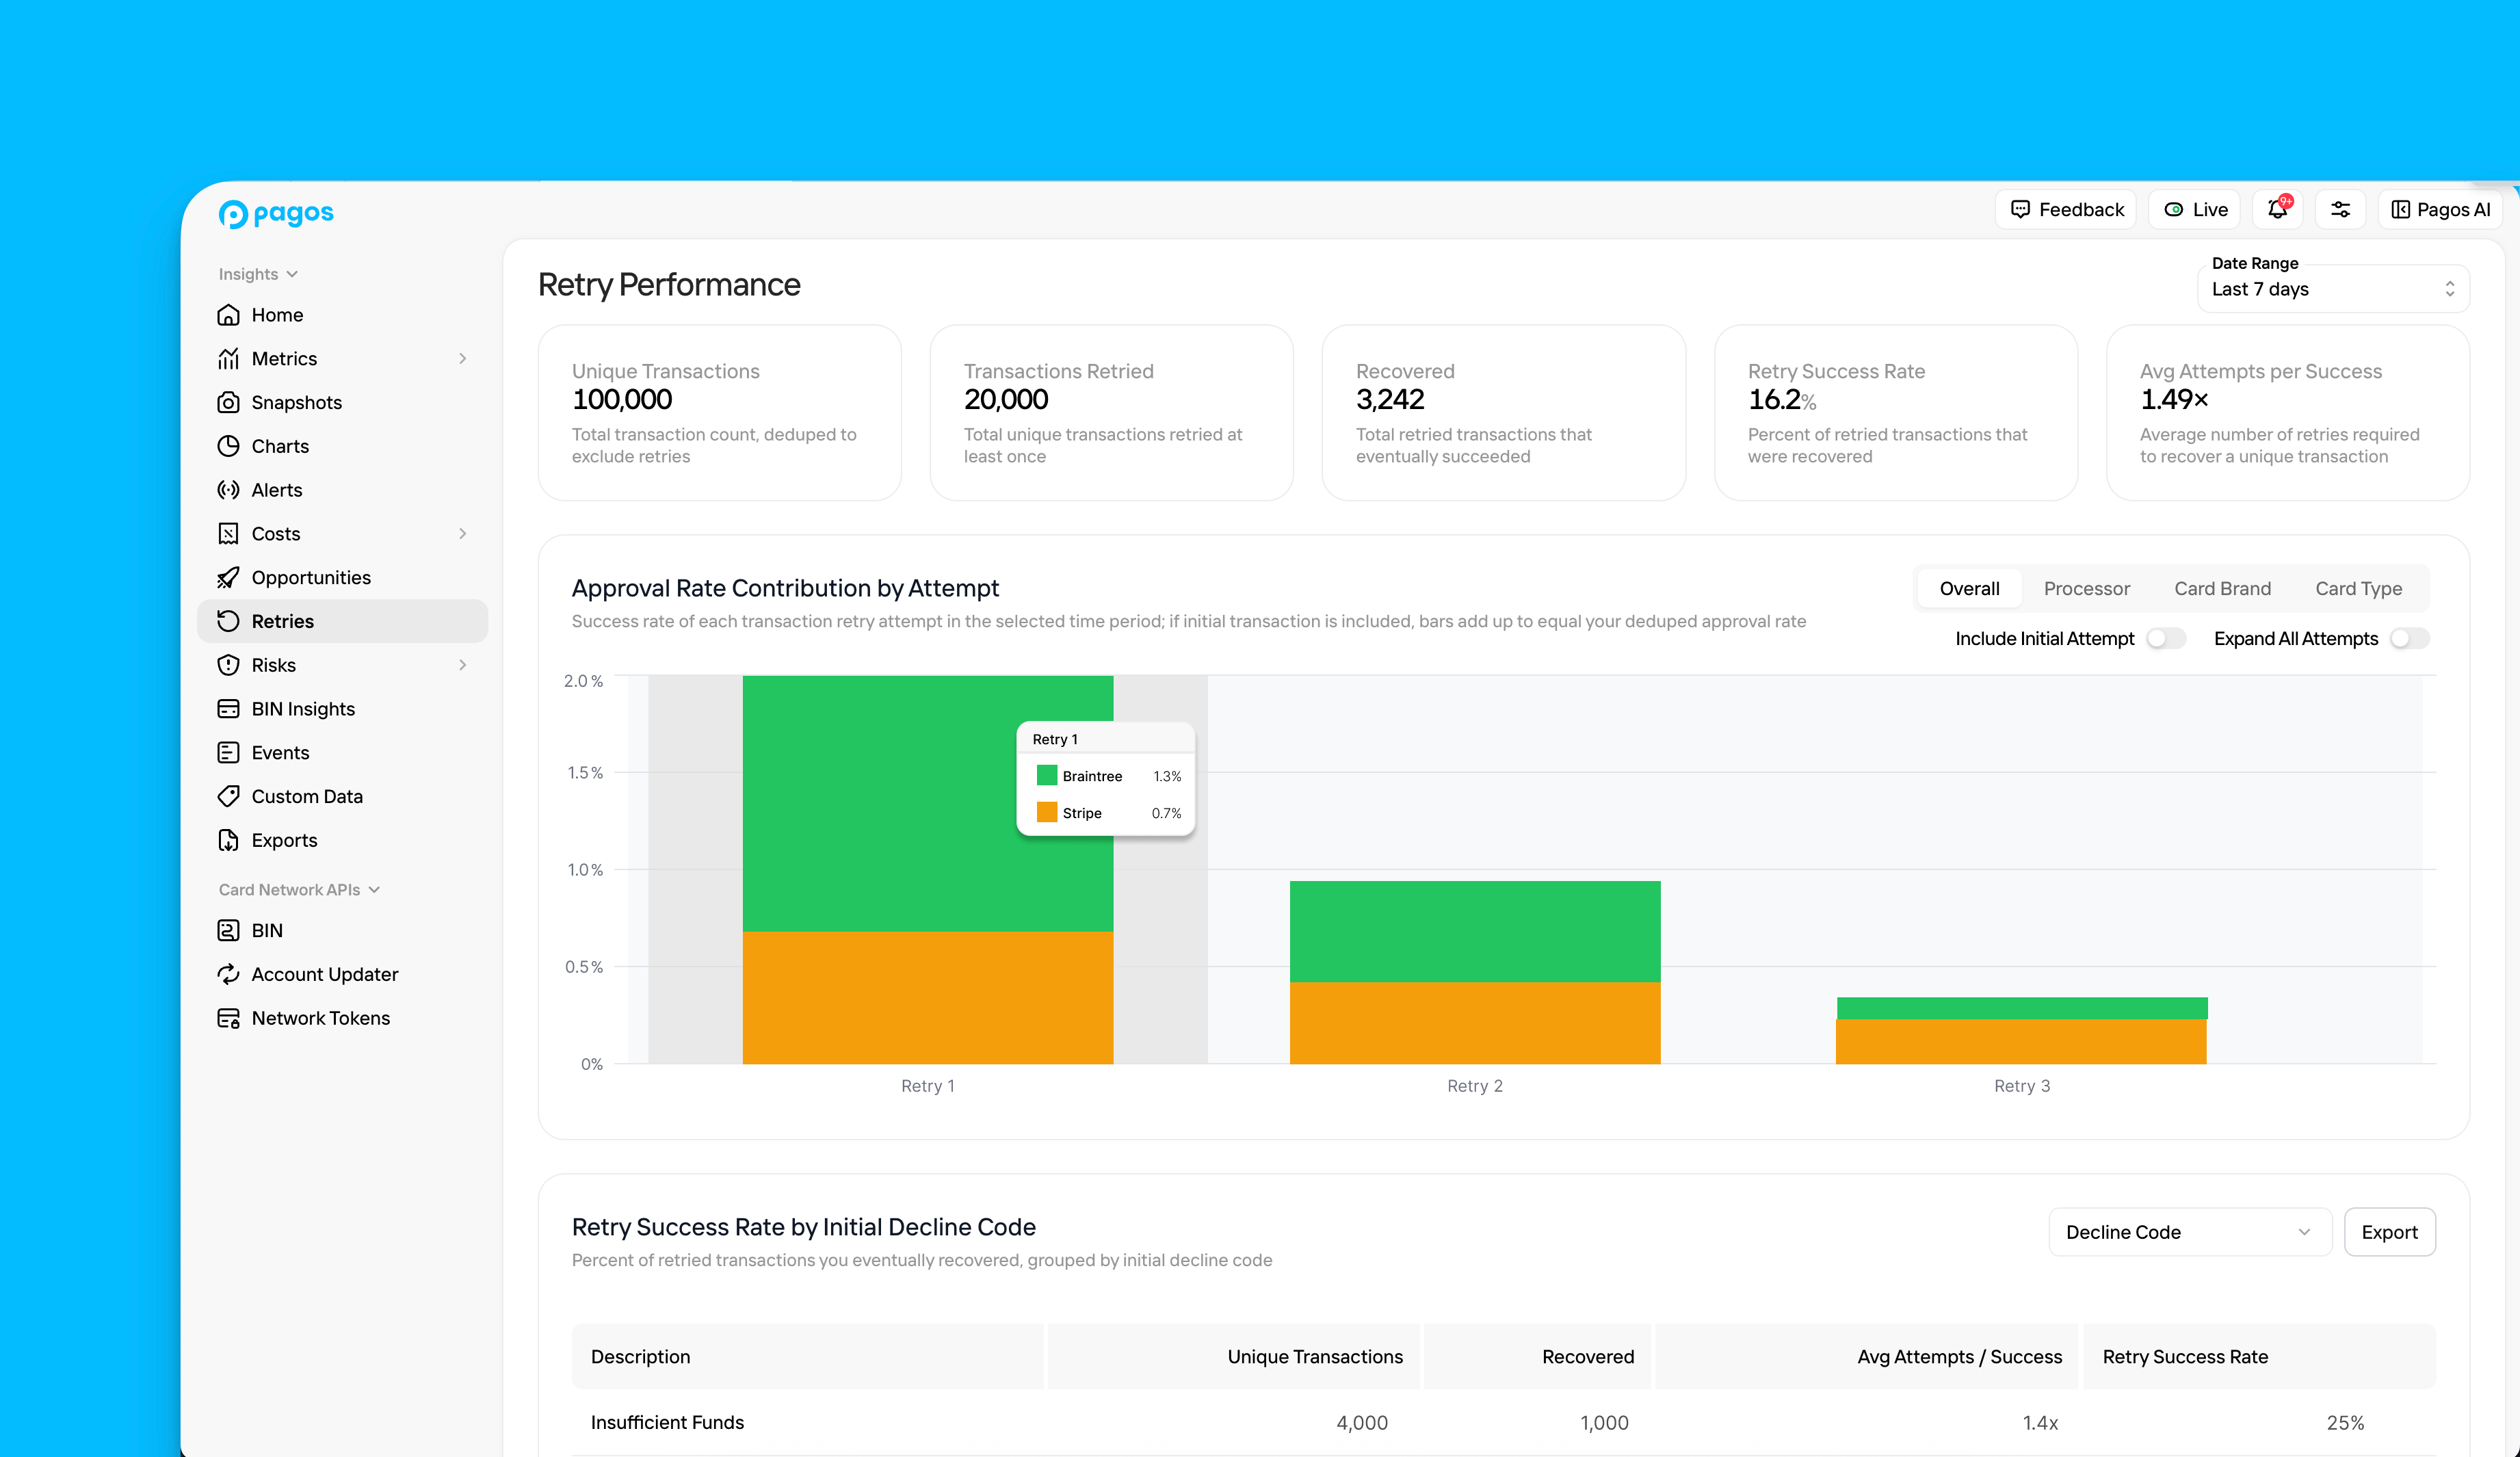Screen dimensions: 2520x1457
Task: Switch to the Card Brand tab
Action: (x=2222, y=589)
